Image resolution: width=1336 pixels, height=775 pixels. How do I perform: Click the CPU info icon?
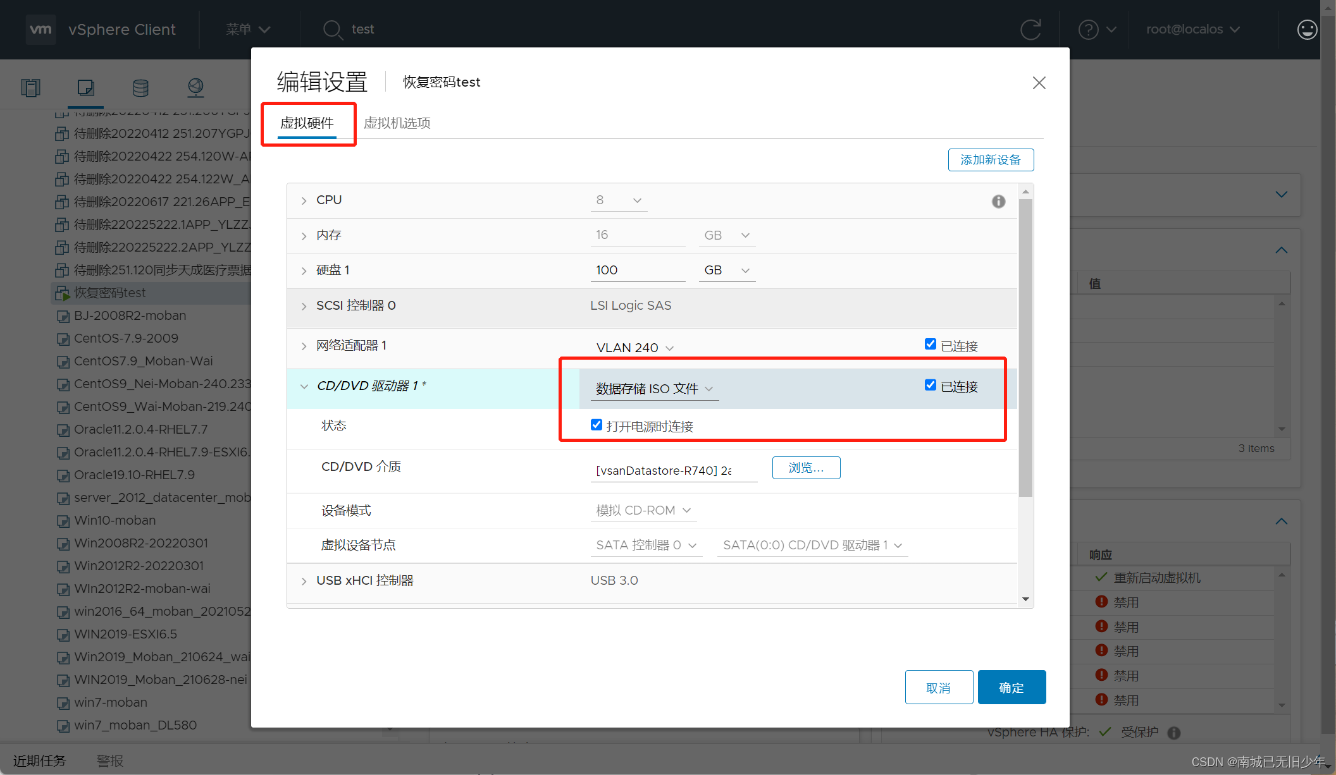coord(998,201)
